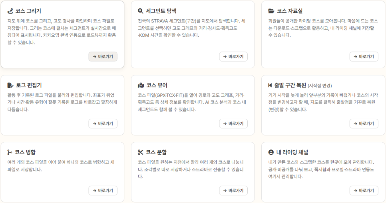Open 코스 뷰어 with 바로가기 button
The height and width of the screenshot is (203, 386).
(x=233, y=123)
